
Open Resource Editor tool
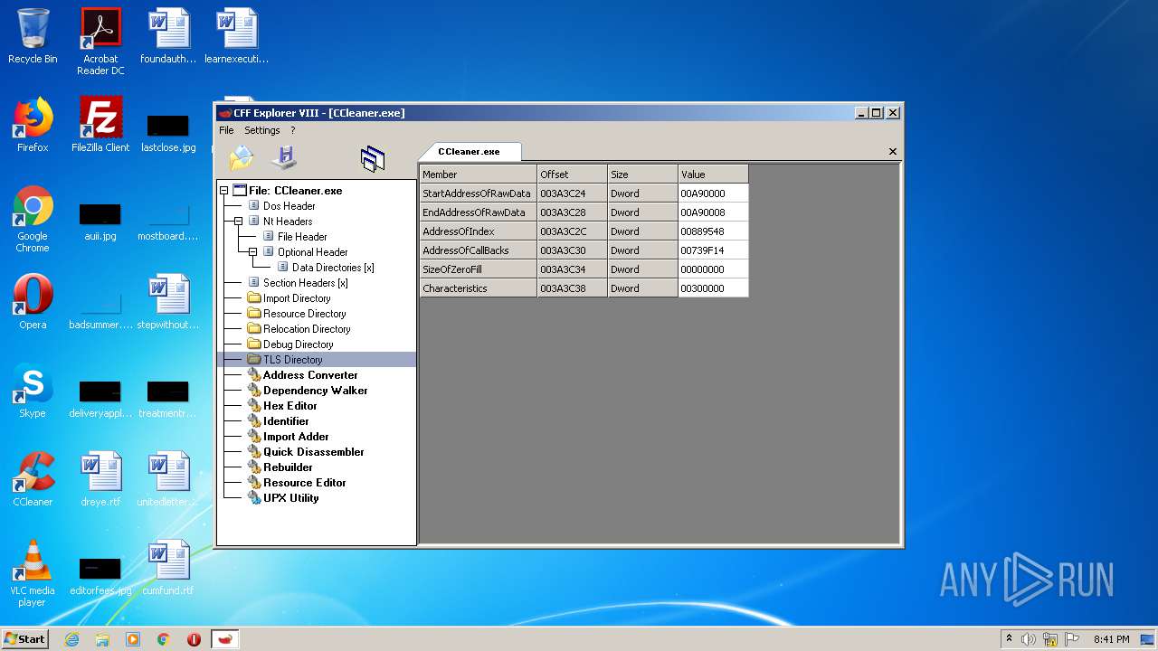(x=304, y=483)
